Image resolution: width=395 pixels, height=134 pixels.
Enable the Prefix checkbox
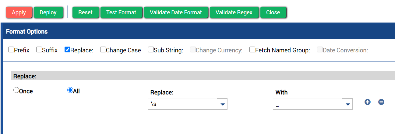coord(11,50)
